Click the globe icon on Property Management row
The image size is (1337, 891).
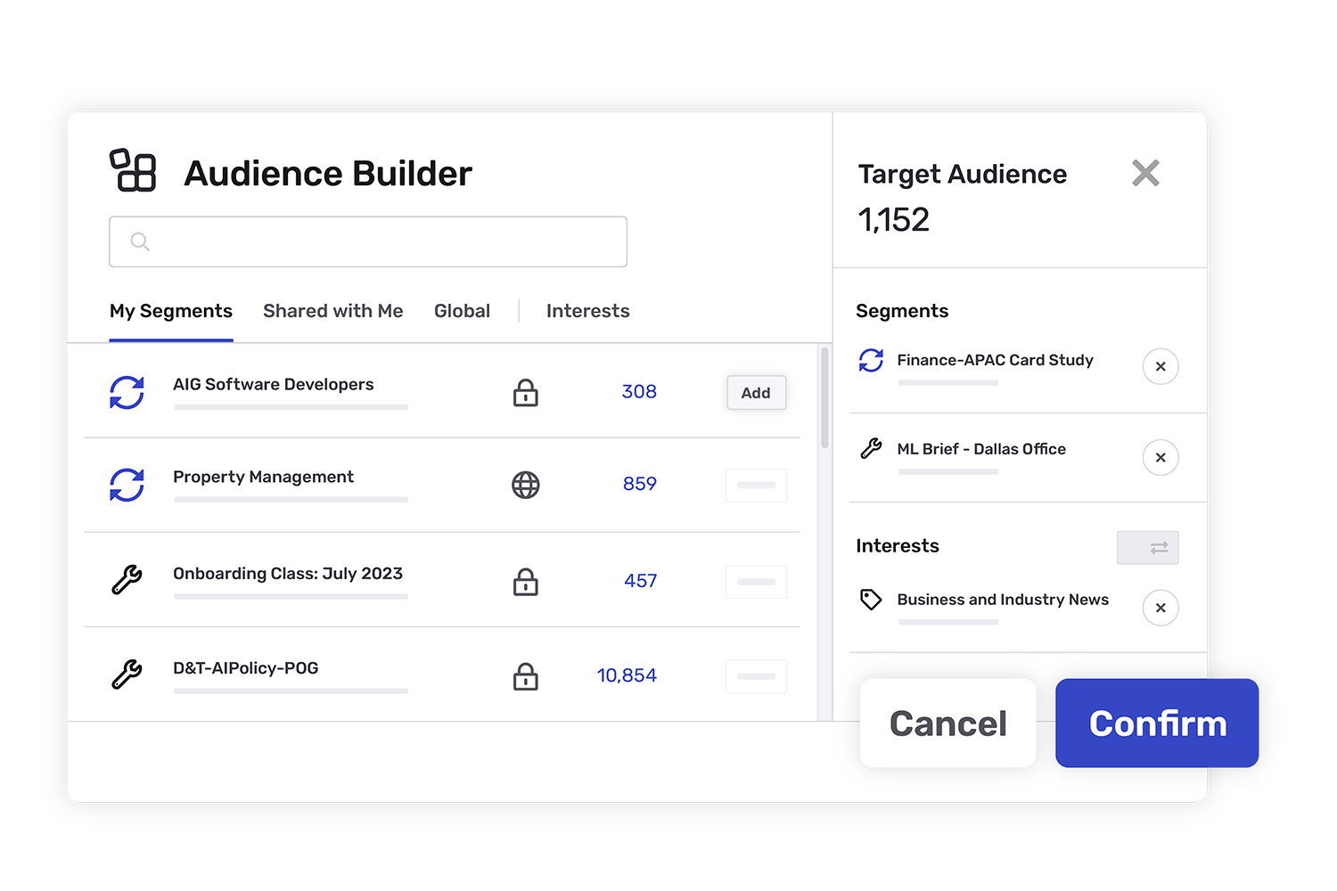coord(526,485)
